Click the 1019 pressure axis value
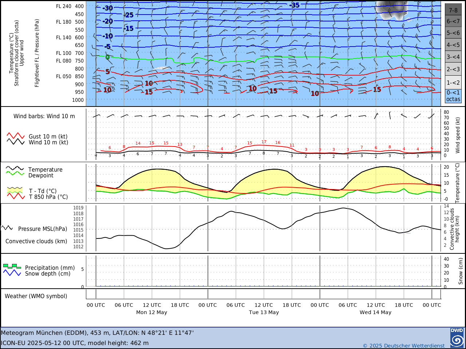The width and height of the screenshot is (466, 349). click(x=78, y=208)
